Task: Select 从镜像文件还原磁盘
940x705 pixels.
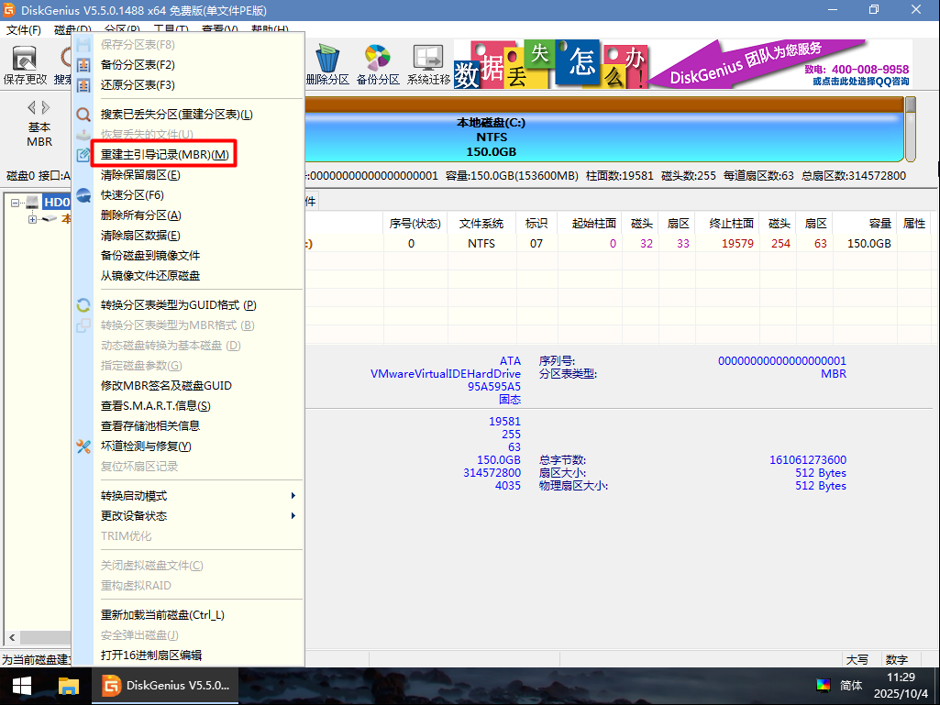Action: [x=150, y=276]
